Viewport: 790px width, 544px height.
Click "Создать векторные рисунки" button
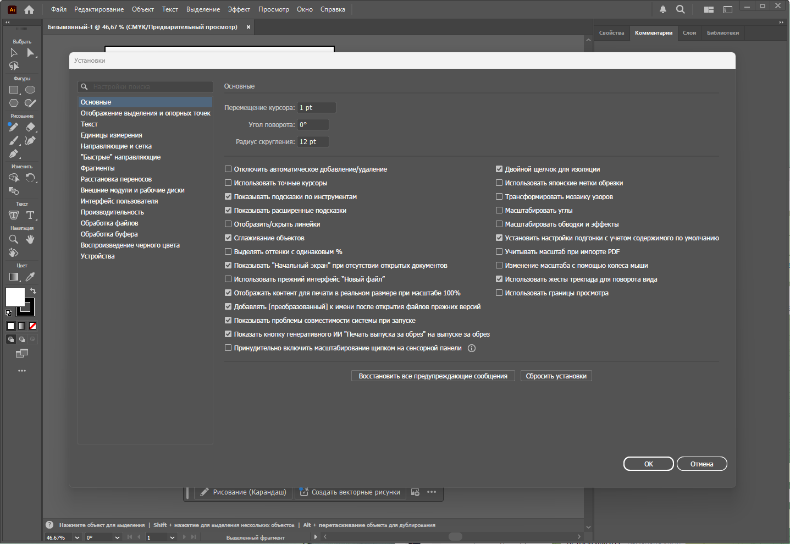[350, 492]
